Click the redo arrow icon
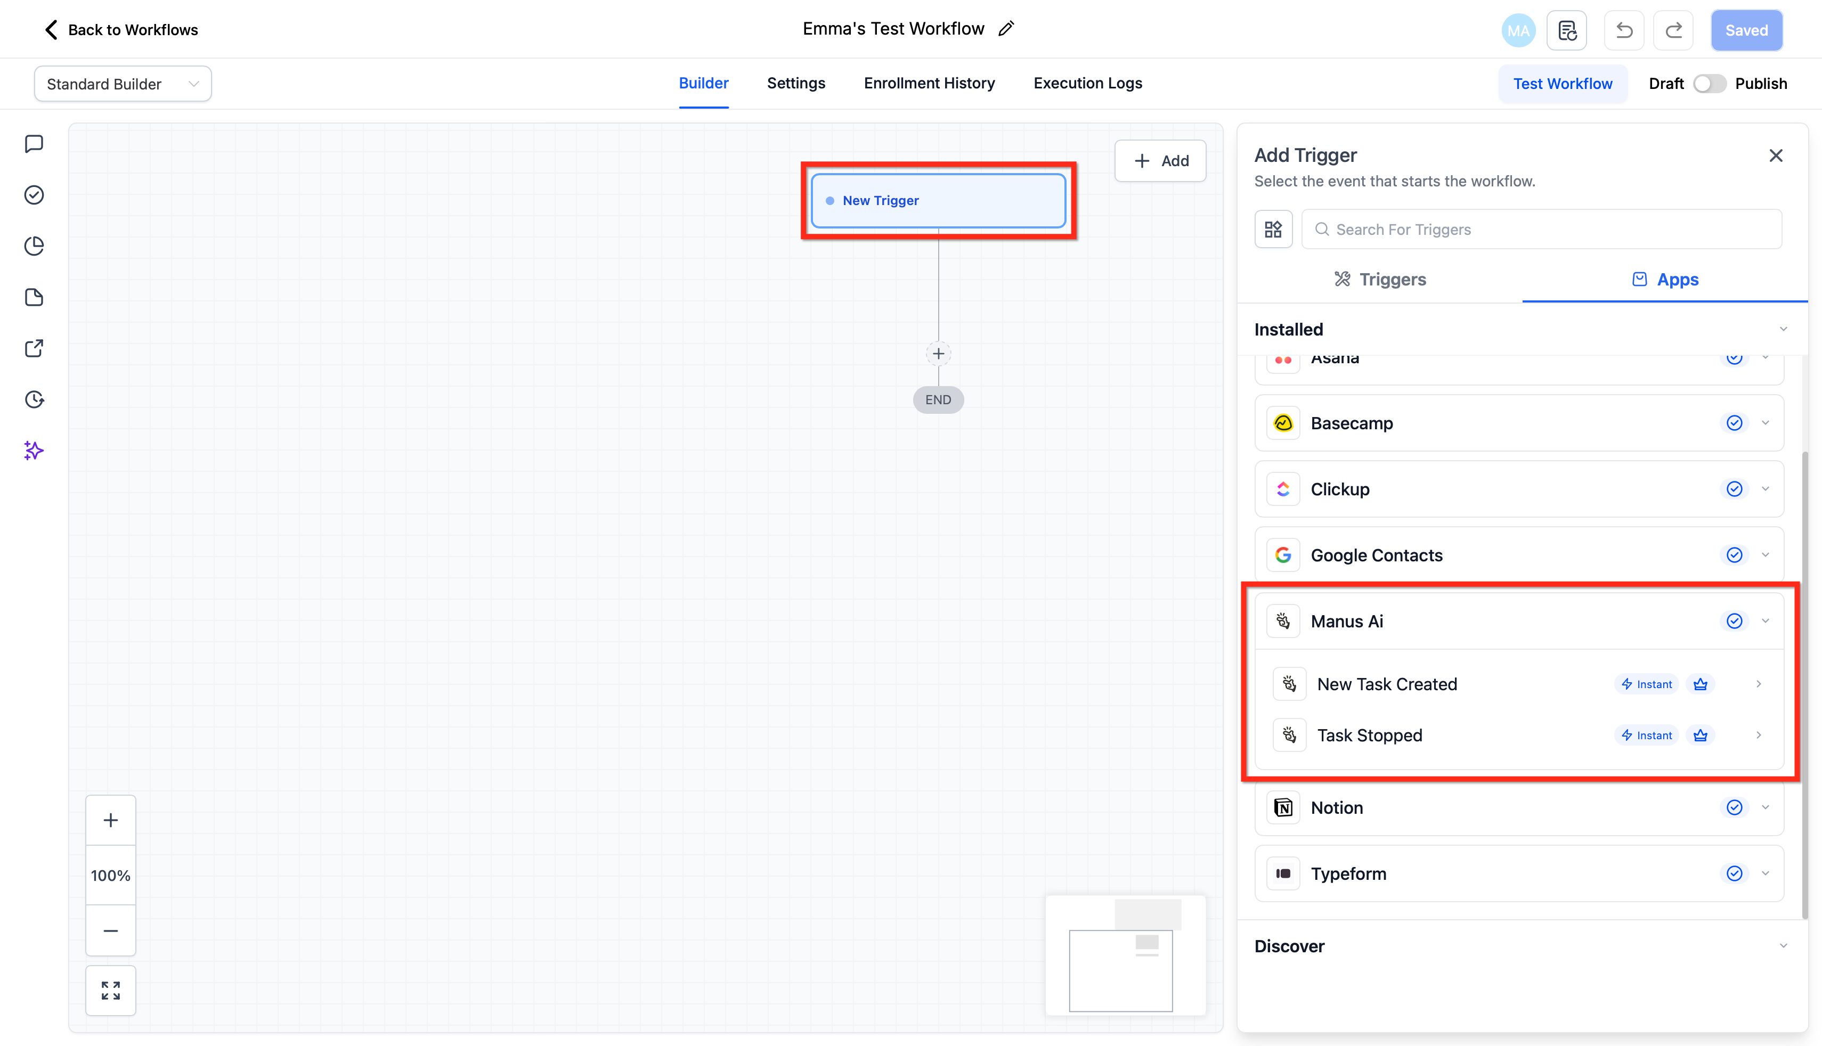 coord(1673,30)
